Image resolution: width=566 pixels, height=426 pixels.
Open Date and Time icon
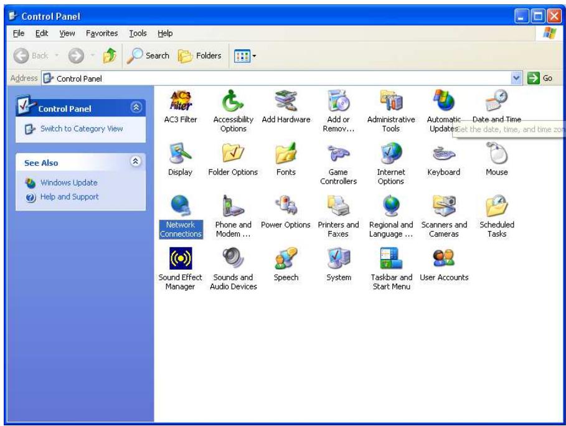click(496, 100)
